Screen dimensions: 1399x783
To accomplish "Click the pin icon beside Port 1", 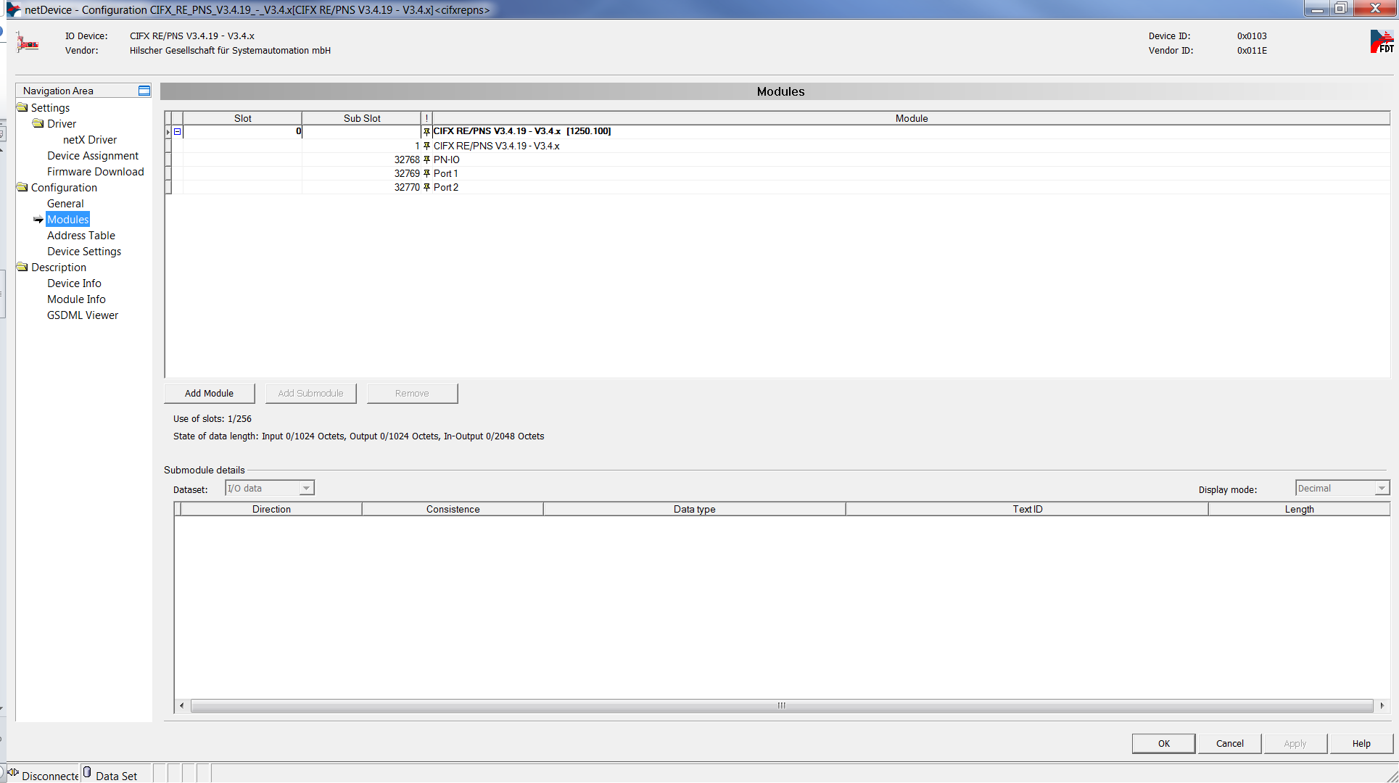I will [x=426, y=173].
